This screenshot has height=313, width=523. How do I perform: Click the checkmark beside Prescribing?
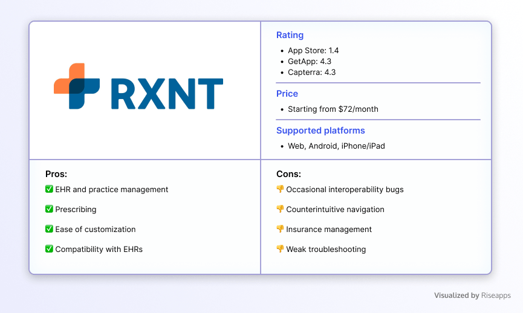click(49, 209)
